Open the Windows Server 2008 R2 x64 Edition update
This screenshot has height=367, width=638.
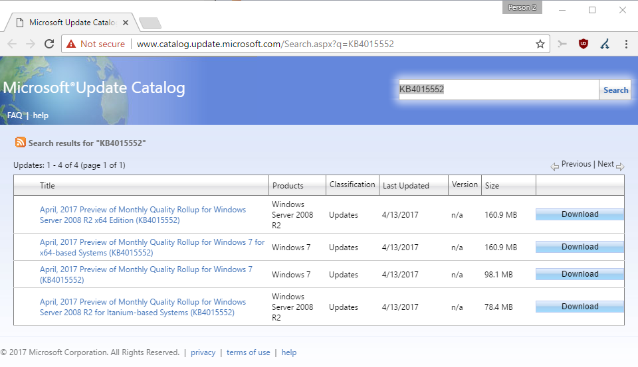[x=143, y=214]
